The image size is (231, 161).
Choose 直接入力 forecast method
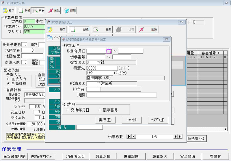pyautogui.click(x=8, y=78)
